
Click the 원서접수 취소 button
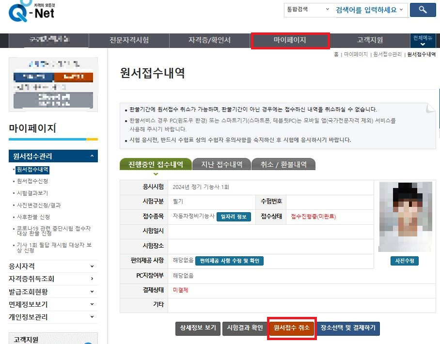pyautogui.click(x=291, y=328)
